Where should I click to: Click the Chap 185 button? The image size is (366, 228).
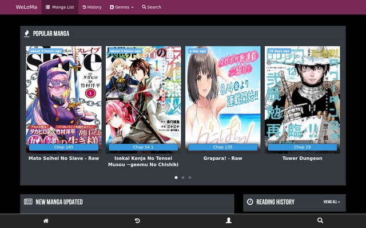[x=63, y=147]
